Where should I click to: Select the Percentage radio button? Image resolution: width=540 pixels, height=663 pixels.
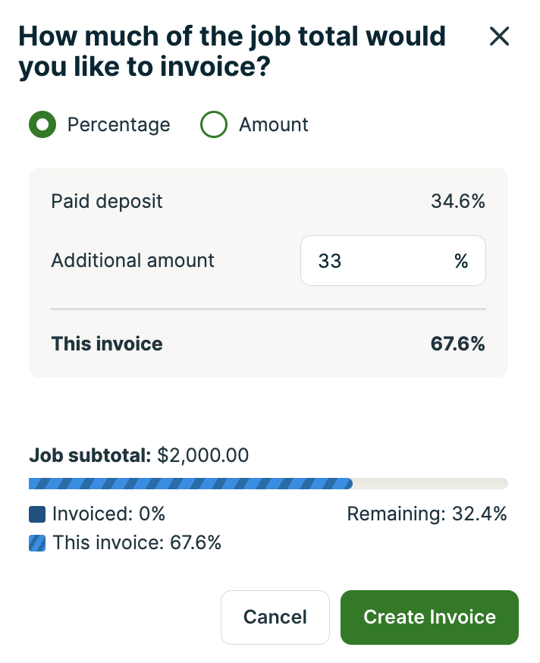44,124
